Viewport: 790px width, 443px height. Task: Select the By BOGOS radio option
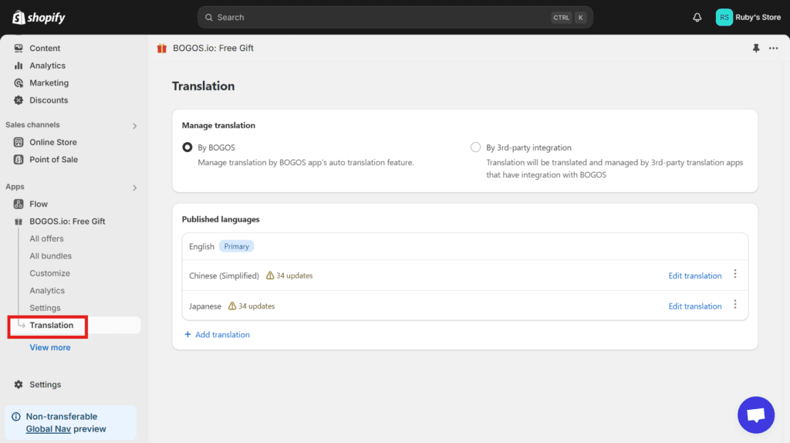(187, 147)
